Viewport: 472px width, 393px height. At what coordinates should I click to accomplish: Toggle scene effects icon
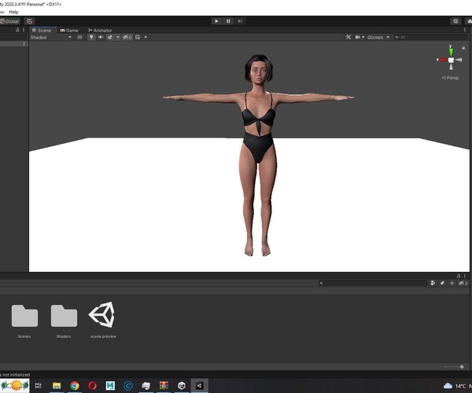110,37
